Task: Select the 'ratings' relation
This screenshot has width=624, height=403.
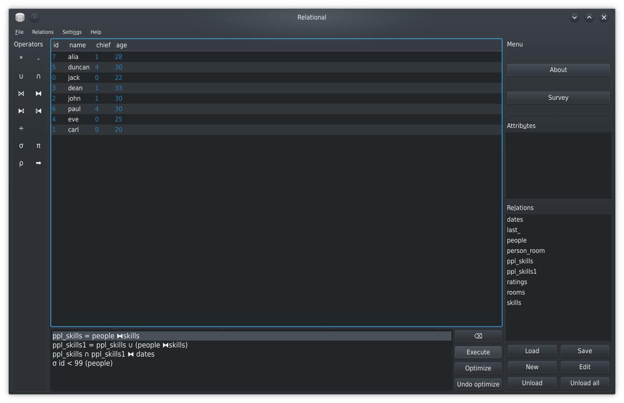Action: (x=559, y=282)
